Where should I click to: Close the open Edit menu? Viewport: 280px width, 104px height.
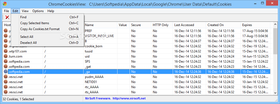pos(15,11)
